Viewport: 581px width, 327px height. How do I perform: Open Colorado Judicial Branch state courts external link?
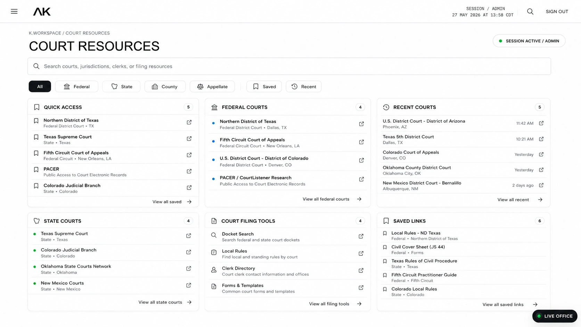[189, 252]
